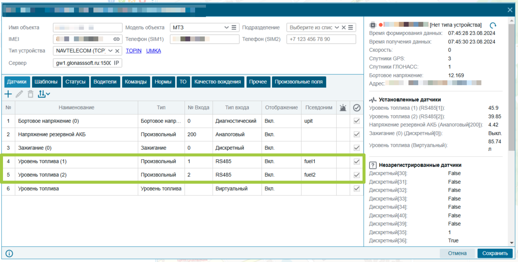The height and width of the screenshot is (262, 518).
Task: Toggle checkbox for Уровень топлива (2) row
Action: coord(357,175)
